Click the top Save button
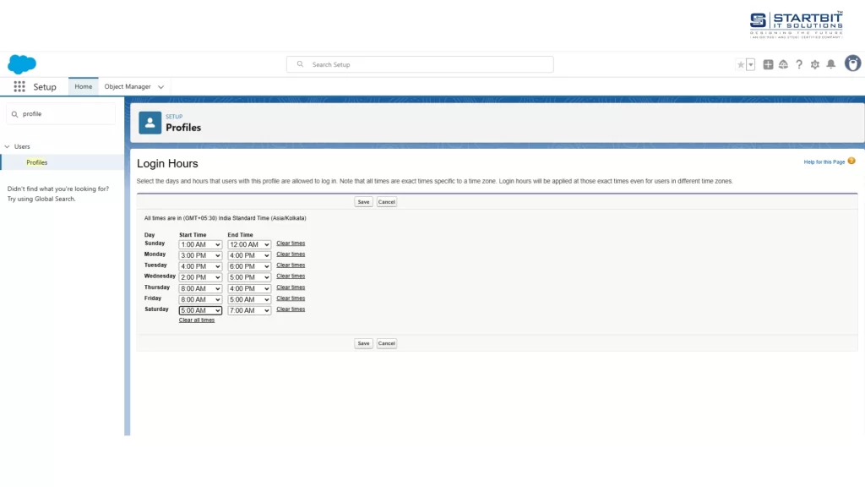Image resolution: width=865 pixels, height=487 pixels. pos(363,202)
